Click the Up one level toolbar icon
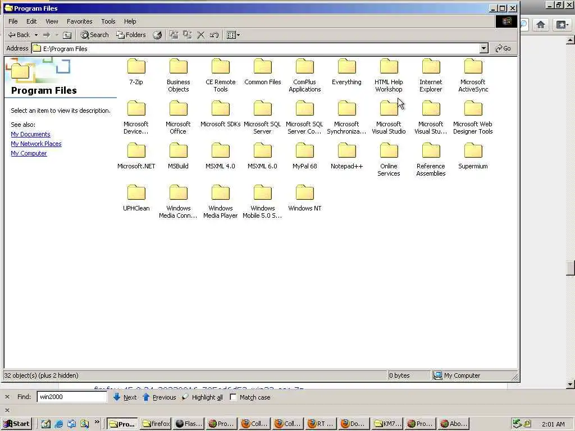Screen dimensions: 575x431 pyautogui.click(x=67, y=35)
